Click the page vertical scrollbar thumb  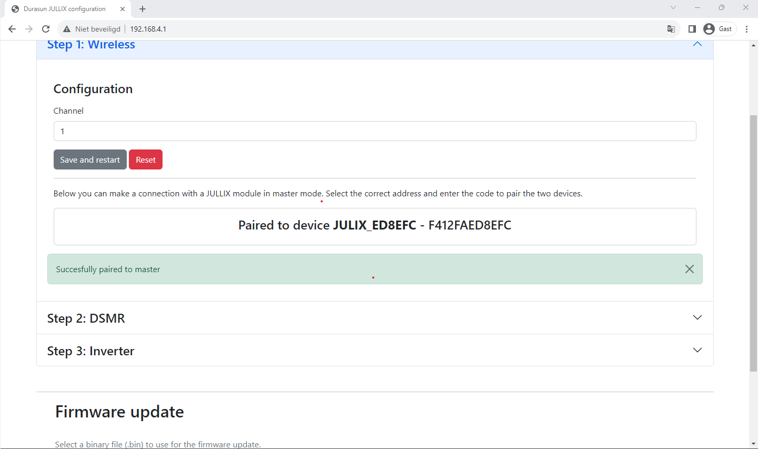(753, 243)
